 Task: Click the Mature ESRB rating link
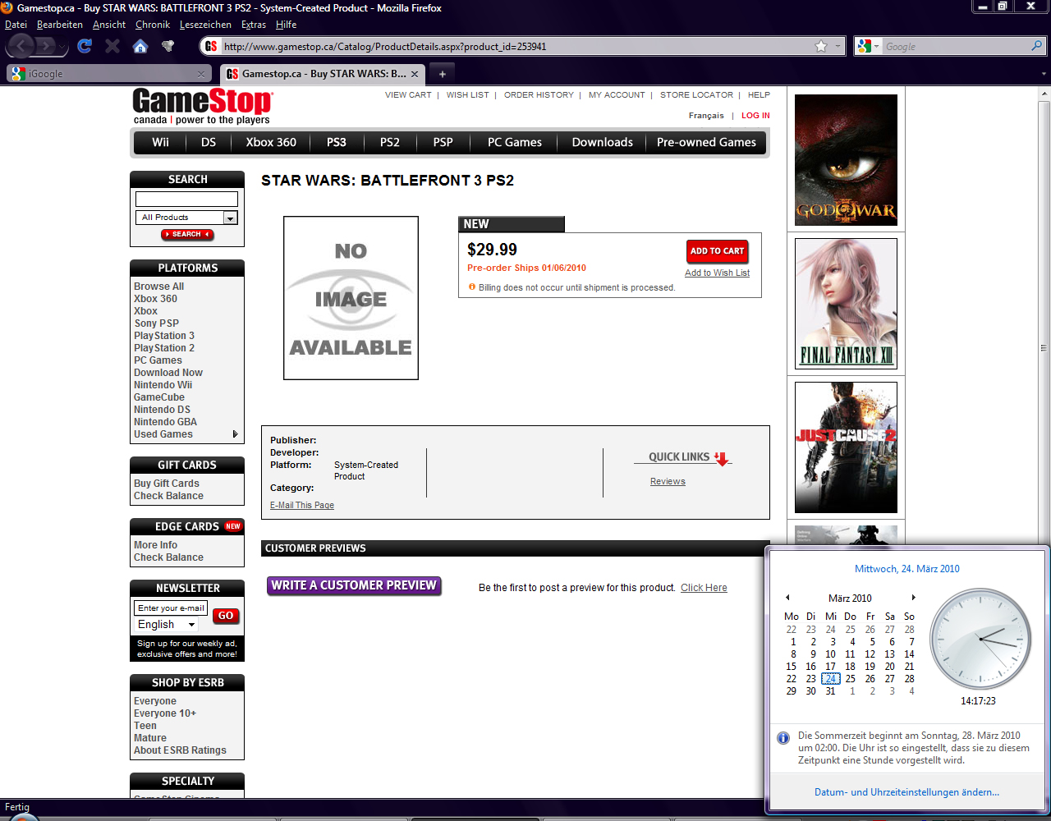coord(150,738)
